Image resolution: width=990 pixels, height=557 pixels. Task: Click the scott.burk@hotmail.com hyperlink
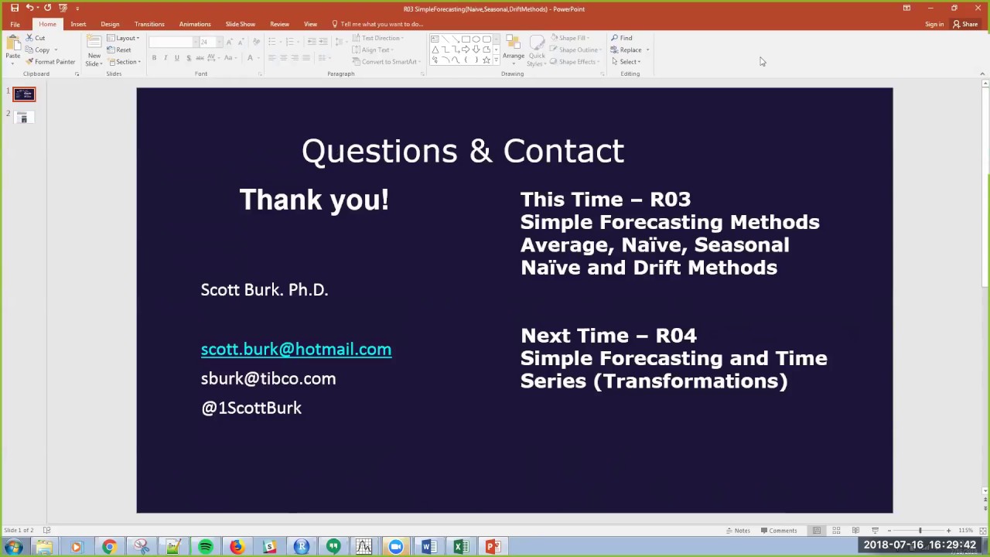(296, 349)
